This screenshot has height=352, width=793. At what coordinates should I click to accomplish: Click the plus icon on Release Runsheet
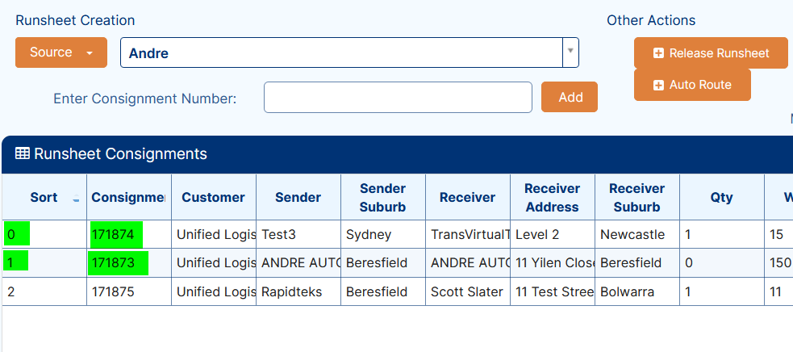(x=658, y=53)
